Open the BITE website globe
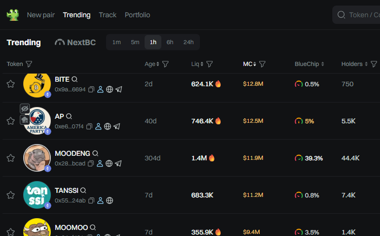 [x=110, y=89]
